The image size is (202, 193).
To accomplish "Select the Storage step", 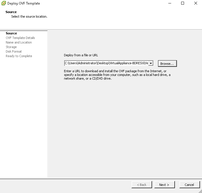I will 11,47.
